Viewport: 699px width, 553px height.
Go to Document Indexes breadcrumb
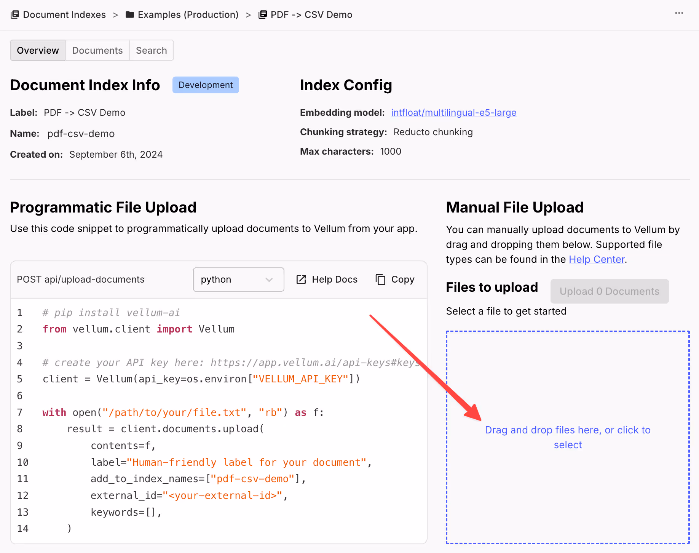(64, 14)
